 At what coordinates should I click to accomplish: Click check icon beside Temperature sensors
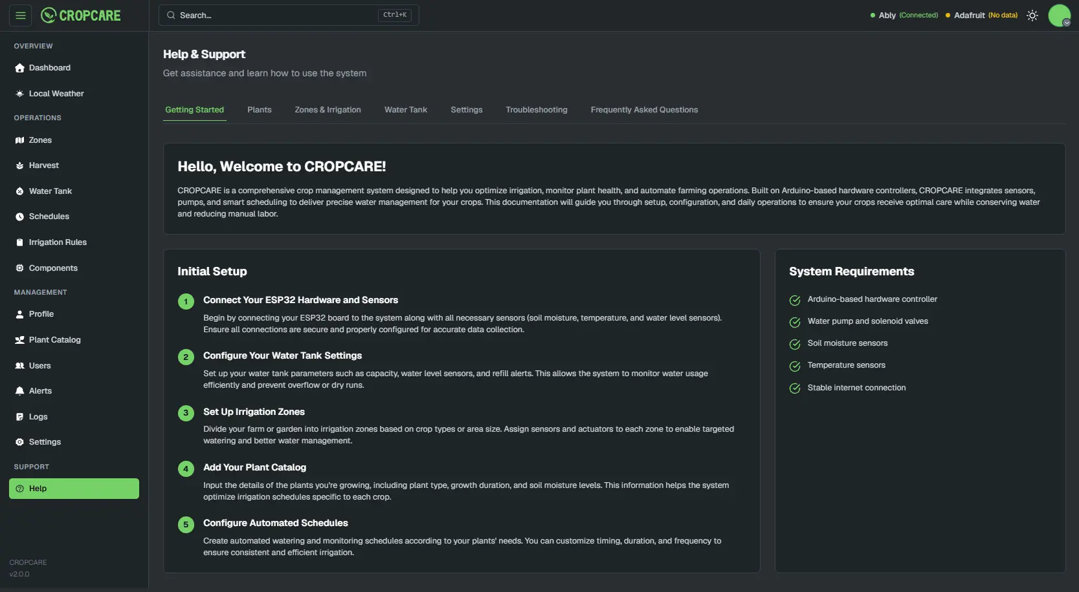click(x=795, y=366)
